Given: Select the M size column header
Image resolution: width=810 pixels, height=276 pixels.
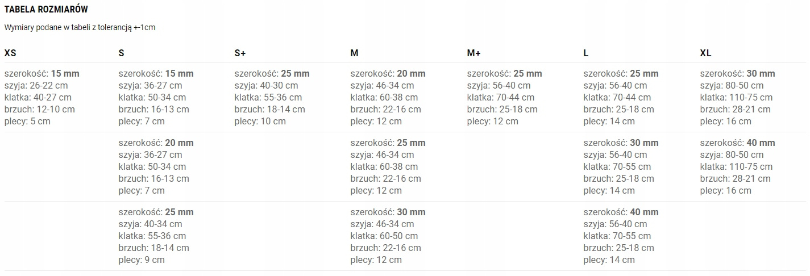Looking at the screenshot, I should 355,53.
